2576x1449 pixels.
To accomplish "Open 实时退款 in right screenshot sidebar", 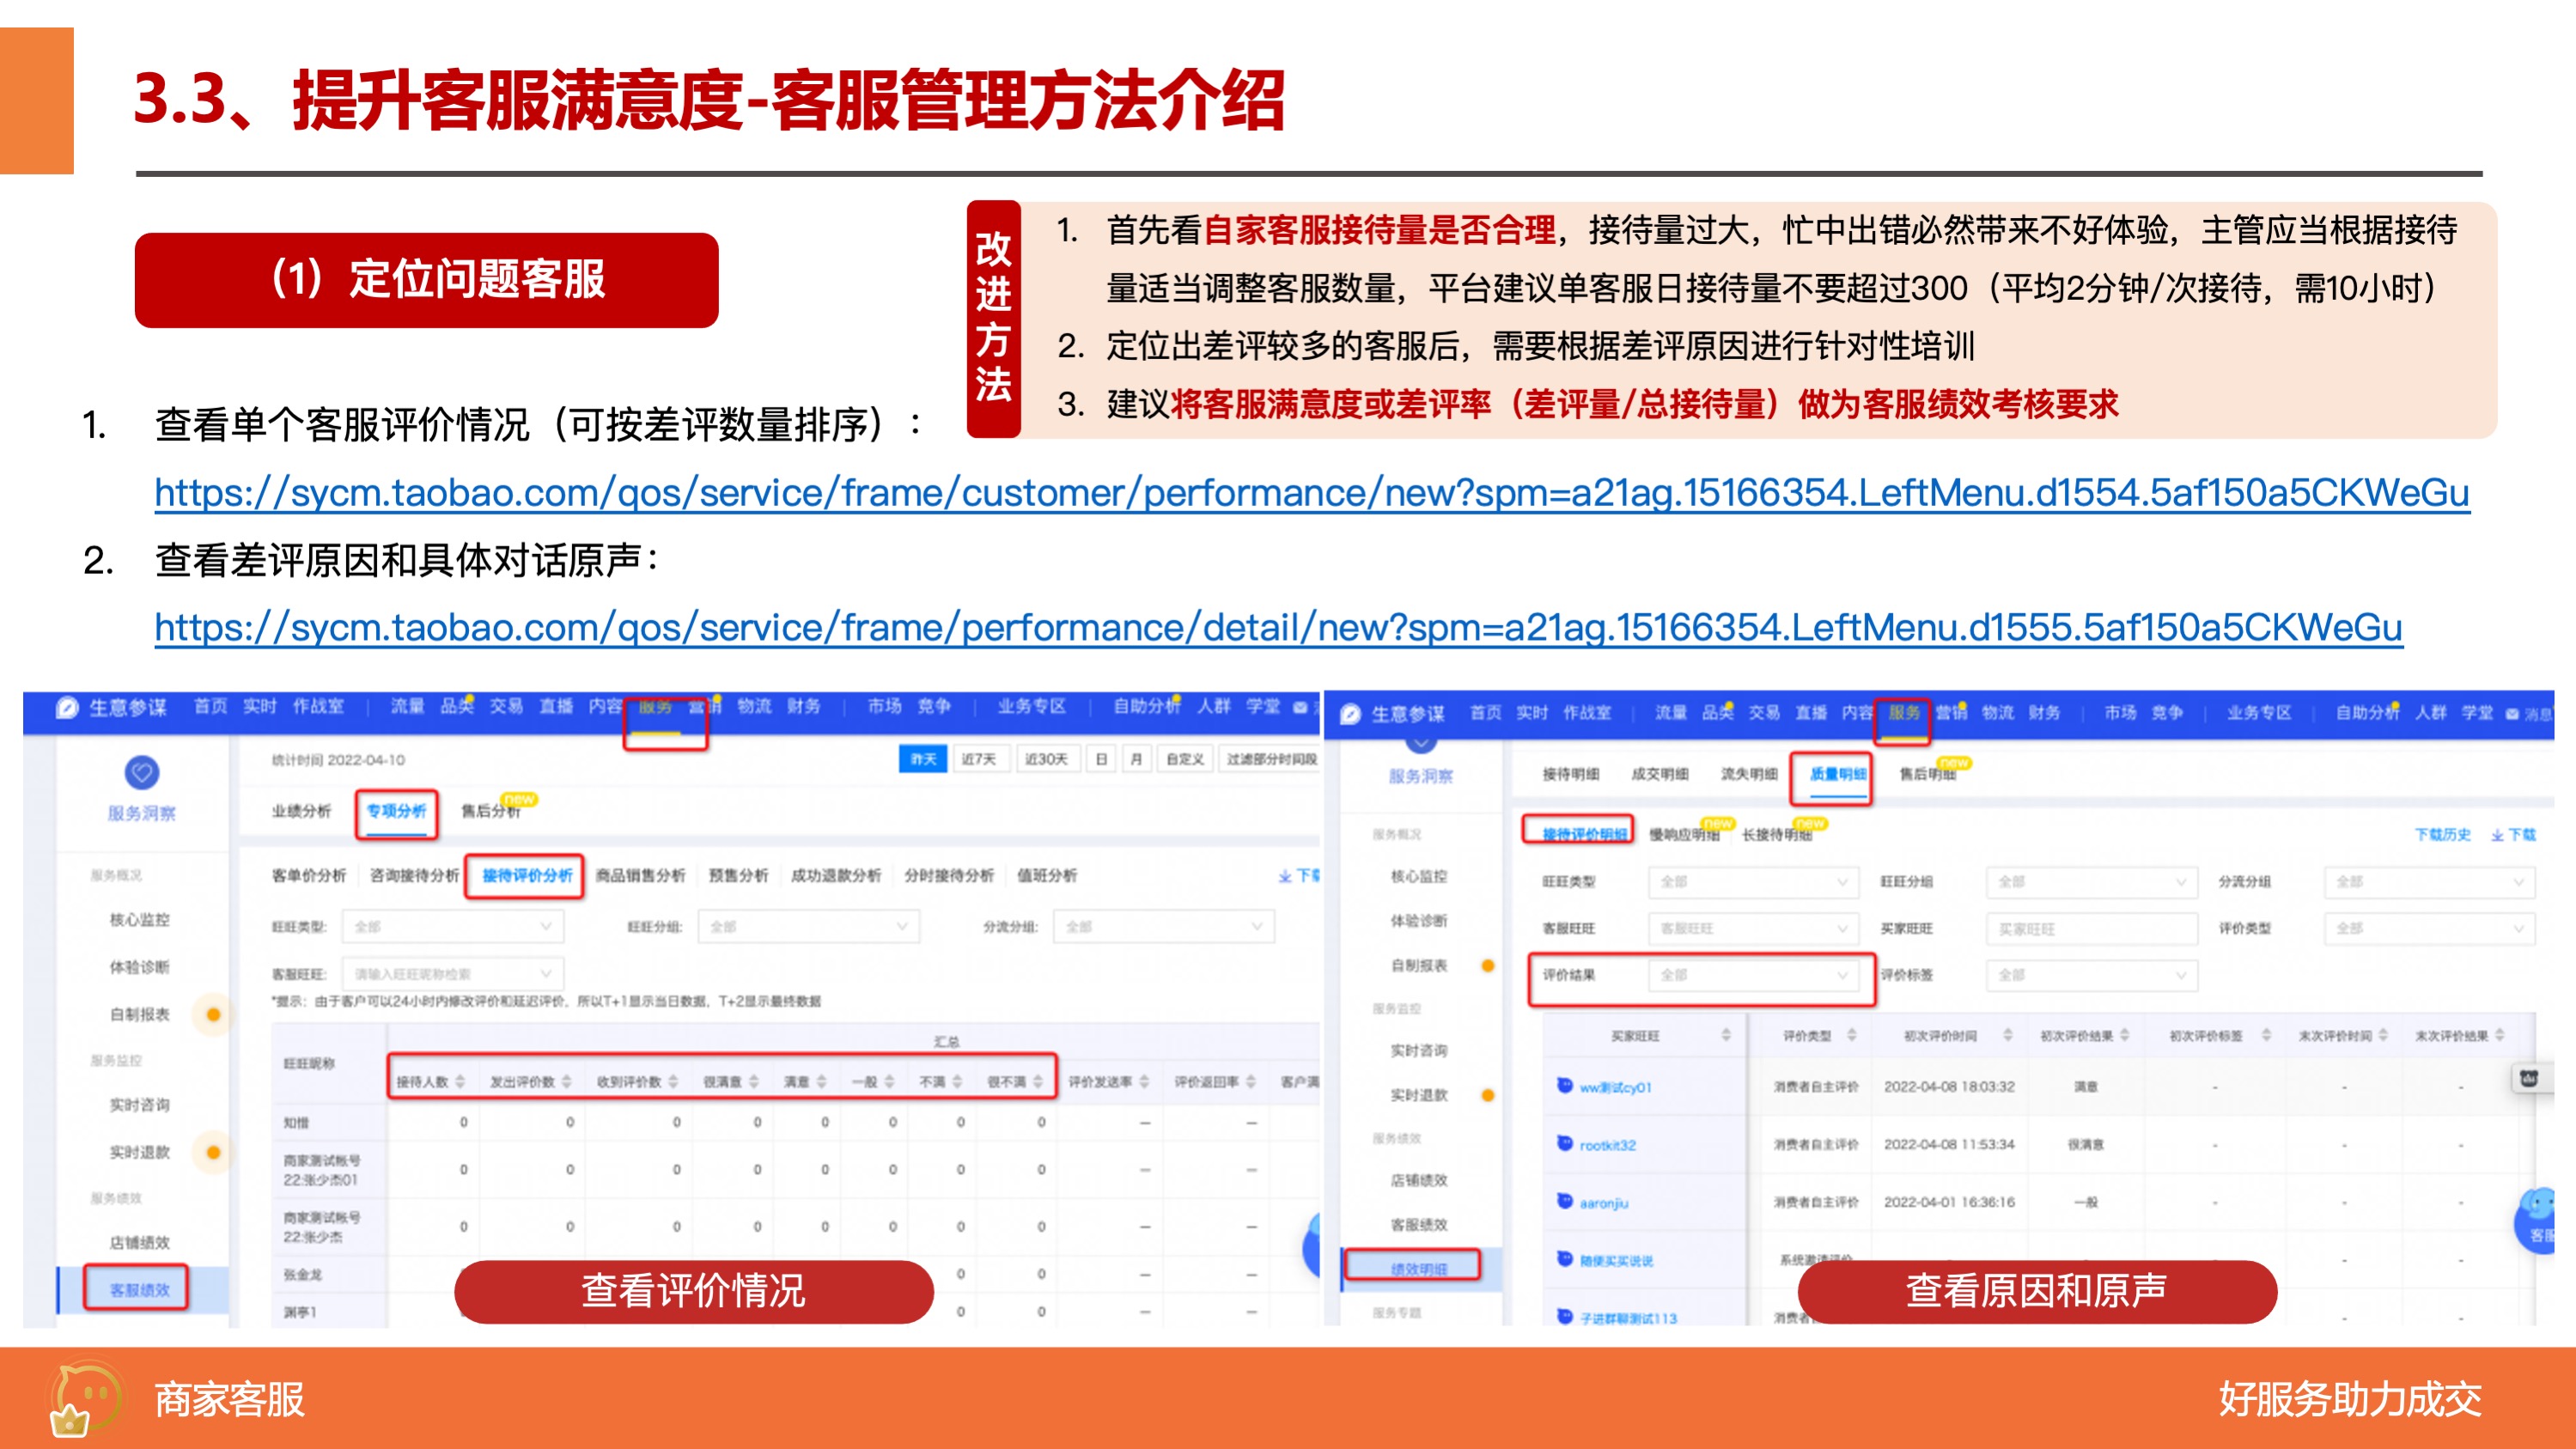I will pos(1418,1095).
